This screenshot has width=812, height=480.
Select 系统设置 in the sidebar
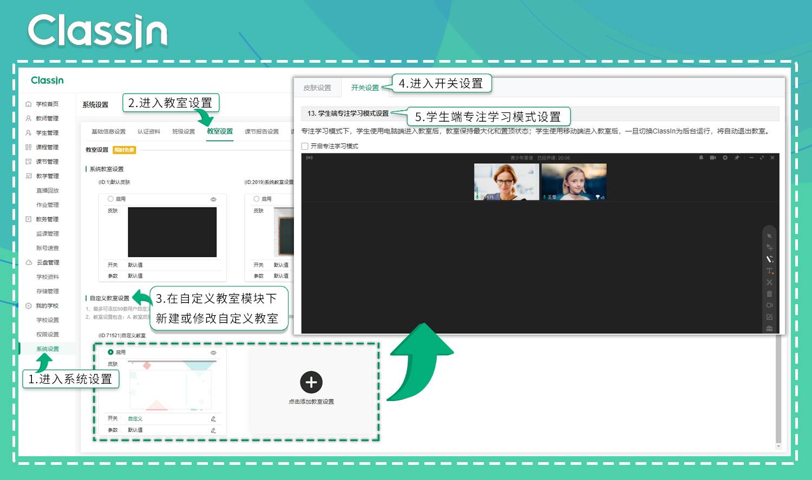click(x=47, y=349)
